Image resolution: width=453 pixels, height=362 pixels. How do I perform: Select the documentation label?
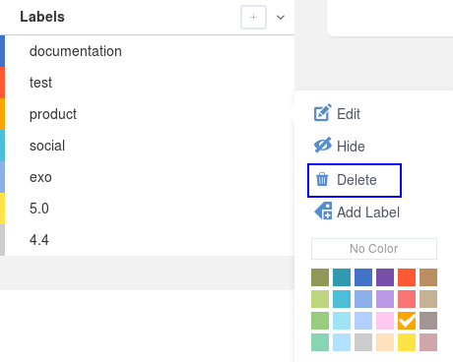coord(147,51)
